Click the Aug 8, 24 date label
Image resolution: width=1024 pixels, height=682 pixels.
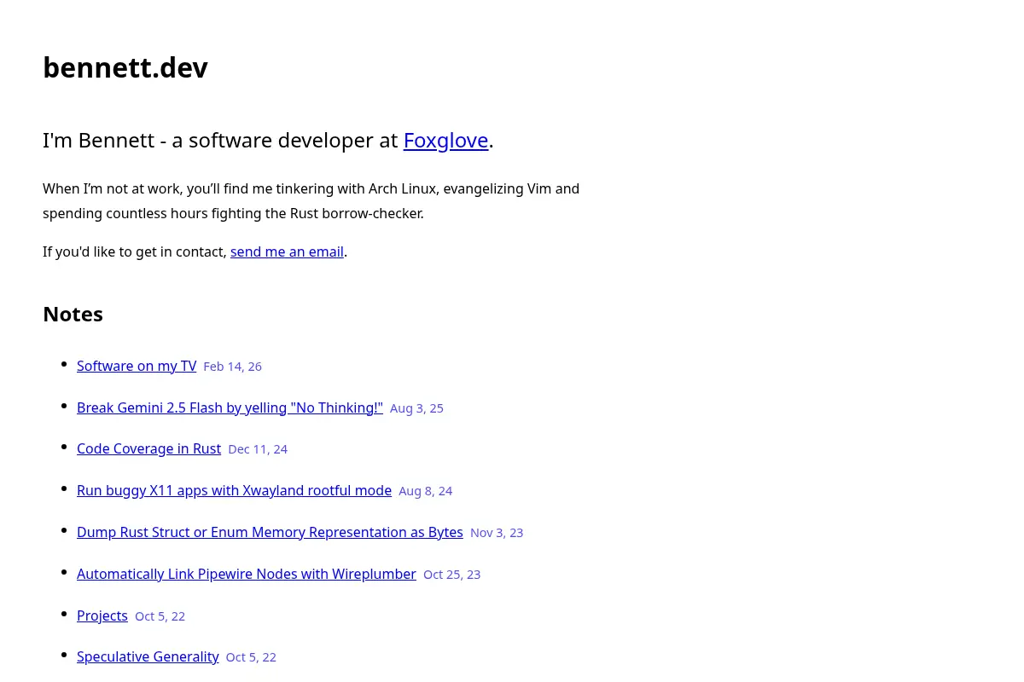point(425,491)
